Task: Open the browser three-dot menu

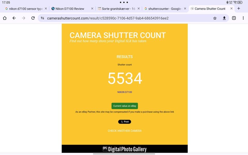Action: pyautogui.click(x=243, y=18)
